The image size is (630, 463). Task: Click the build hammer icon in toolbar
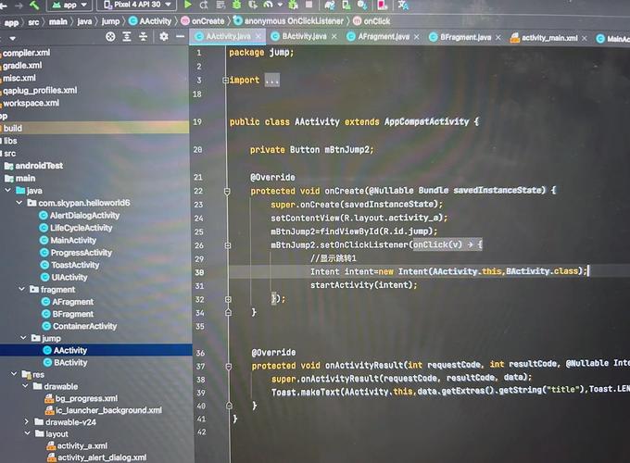(34, 5)
